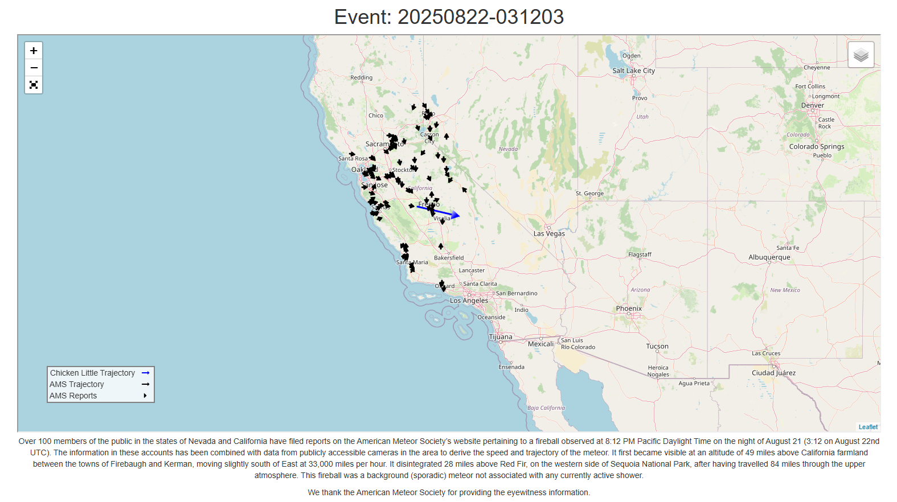Zoom out the map with minus button

click(x=34, y=68)
